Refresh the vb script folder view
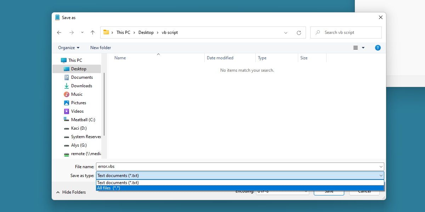The height and width of the screenshot is (212, 425). pos(299,33)
